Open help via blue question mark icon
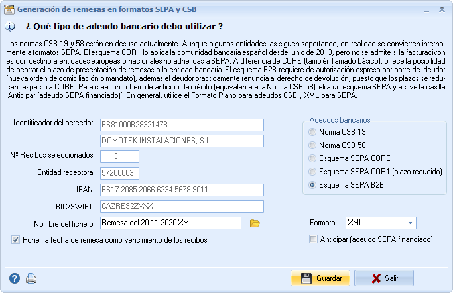453x293 pixels. [x=15, y=278]
